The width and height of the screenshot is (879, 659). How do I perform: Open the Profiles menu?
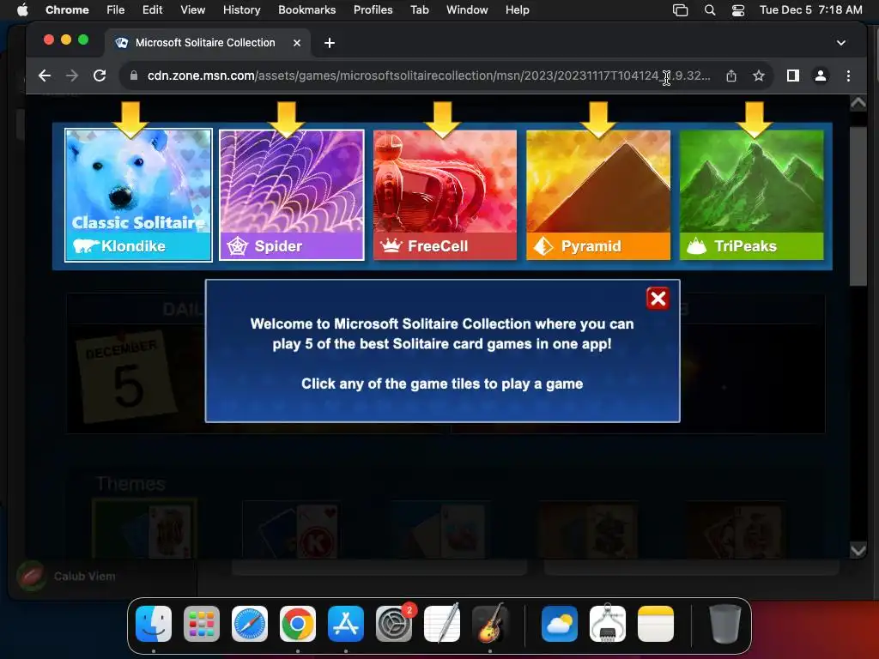373,9
